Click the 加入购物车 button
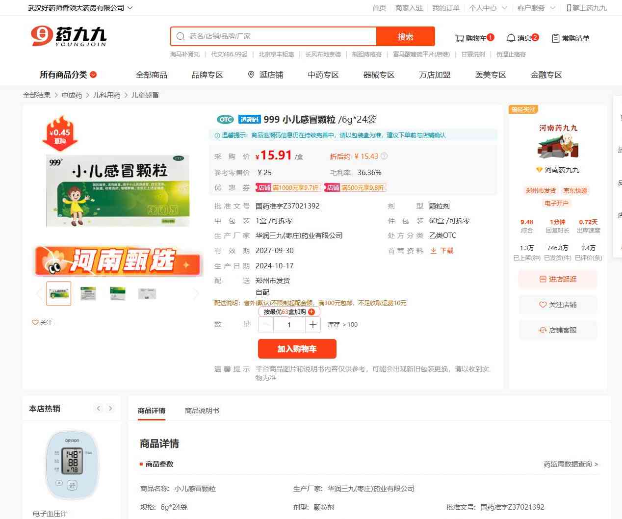 (297, 349)
